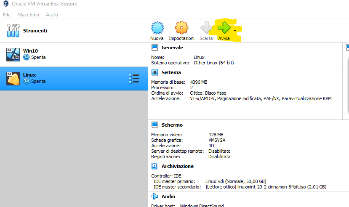Click the Nome value Linux

pyautogui.click(x=199, y=57)
